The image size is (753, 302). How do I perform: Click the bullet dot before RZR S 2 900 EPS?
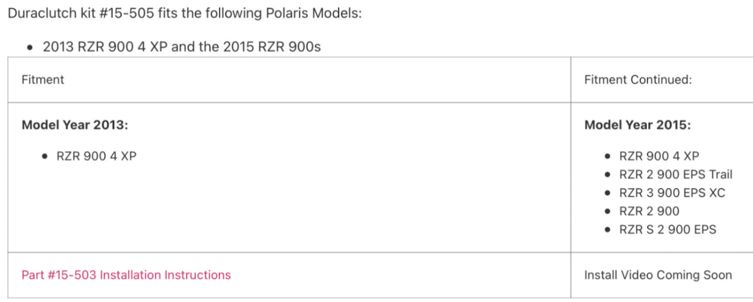(607, 230)
